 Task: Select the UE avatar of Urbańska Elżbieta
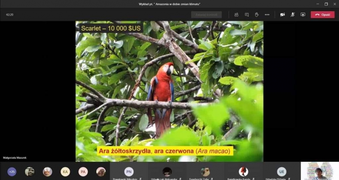click(281, 172)
